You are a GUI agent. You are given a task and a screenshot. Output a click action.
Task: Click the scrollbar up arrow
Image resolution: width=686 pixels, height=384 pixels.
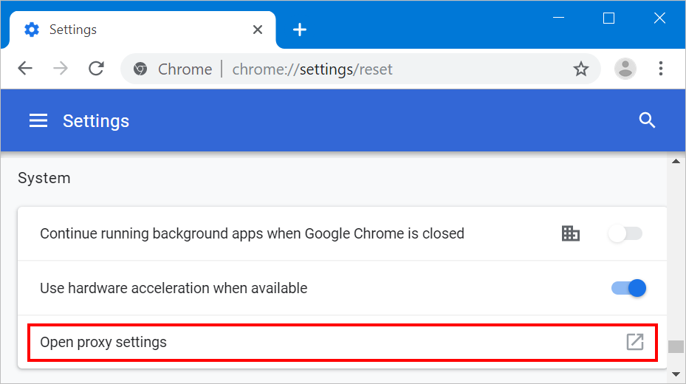tap(676, 161)
